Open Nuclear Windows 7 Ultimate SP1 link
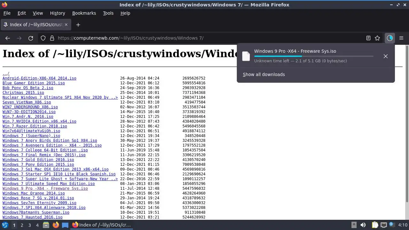 (60, 97)
